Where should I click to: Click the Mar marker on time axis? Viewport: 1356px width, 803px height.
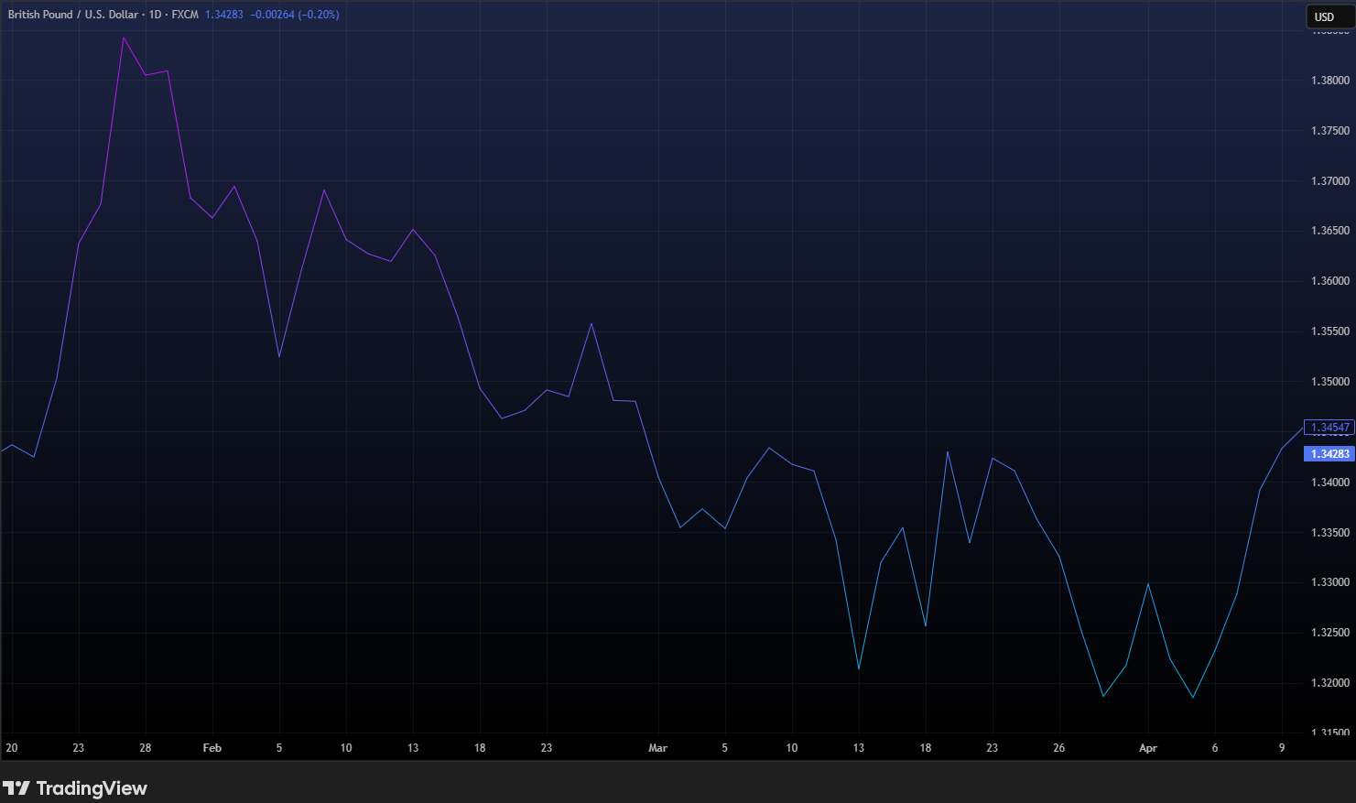coord(657,748)
